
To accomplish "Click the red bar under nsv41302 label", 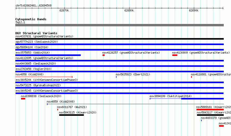I will click(221, 126).
